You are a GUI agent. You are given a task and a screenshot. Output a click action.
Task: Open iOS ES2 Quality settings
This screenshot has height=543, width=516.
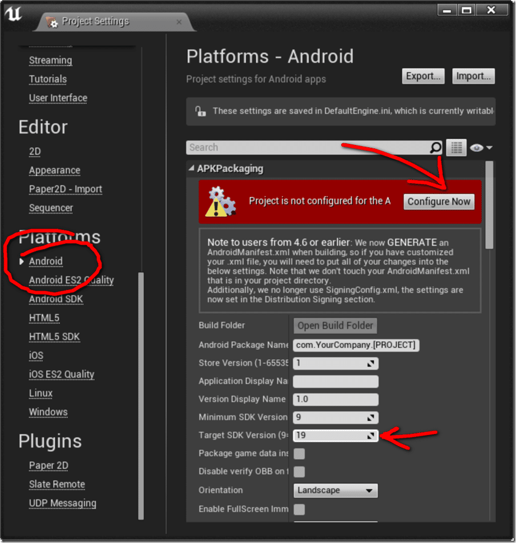tap(62, 375)
